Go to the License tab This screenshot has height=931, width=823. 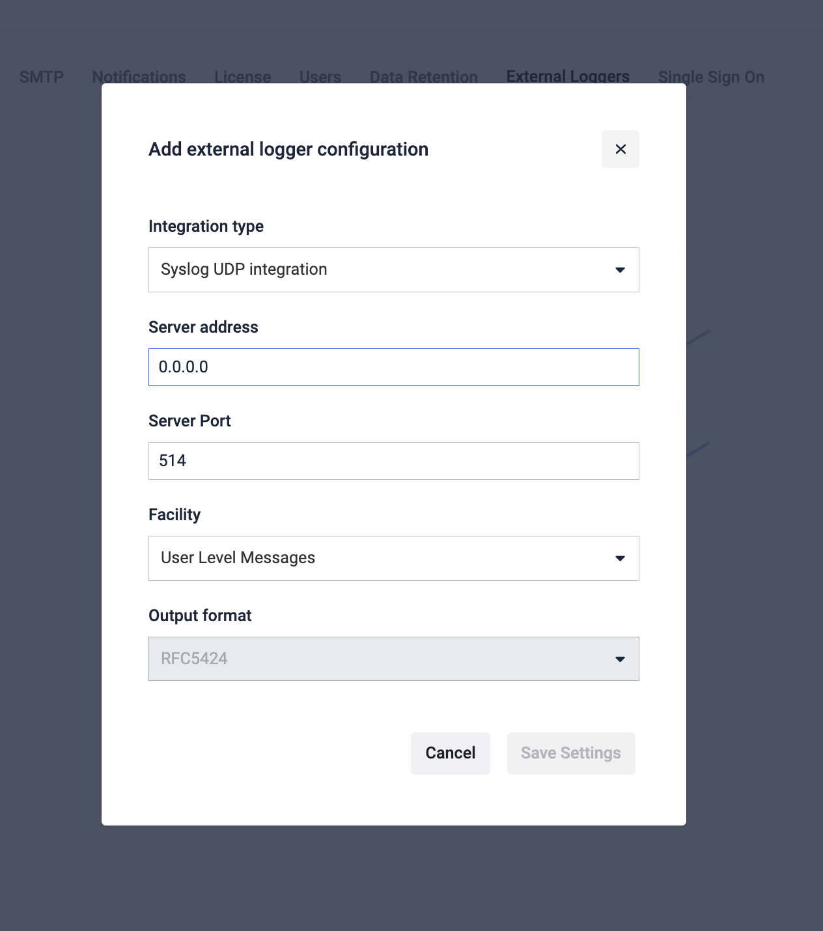click(x=243, y=77)
